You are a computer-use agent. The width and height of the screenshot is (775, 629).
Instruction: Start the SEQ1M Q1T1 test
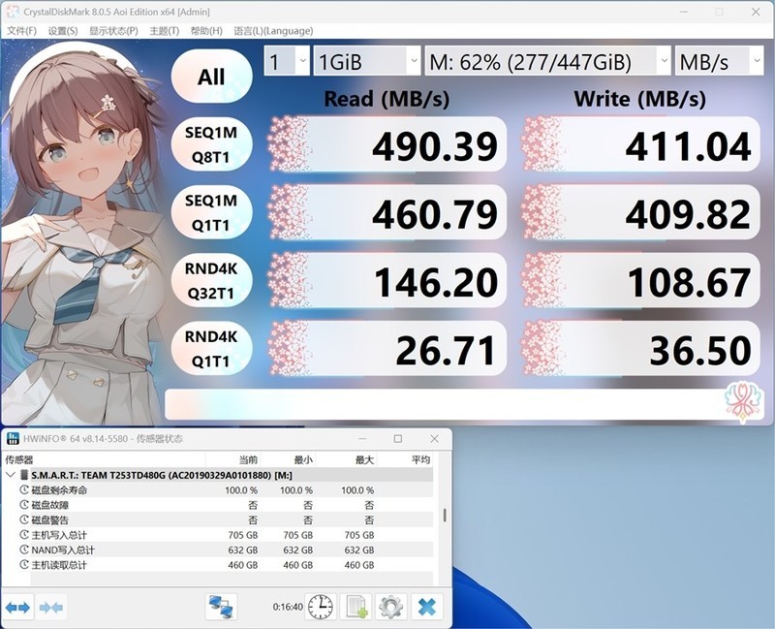(x=211, y=212)
